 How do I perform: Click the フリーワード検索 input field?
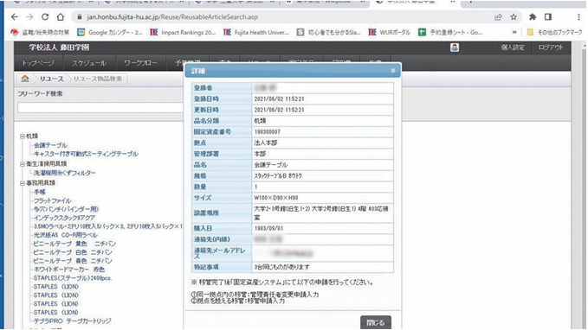100,108
